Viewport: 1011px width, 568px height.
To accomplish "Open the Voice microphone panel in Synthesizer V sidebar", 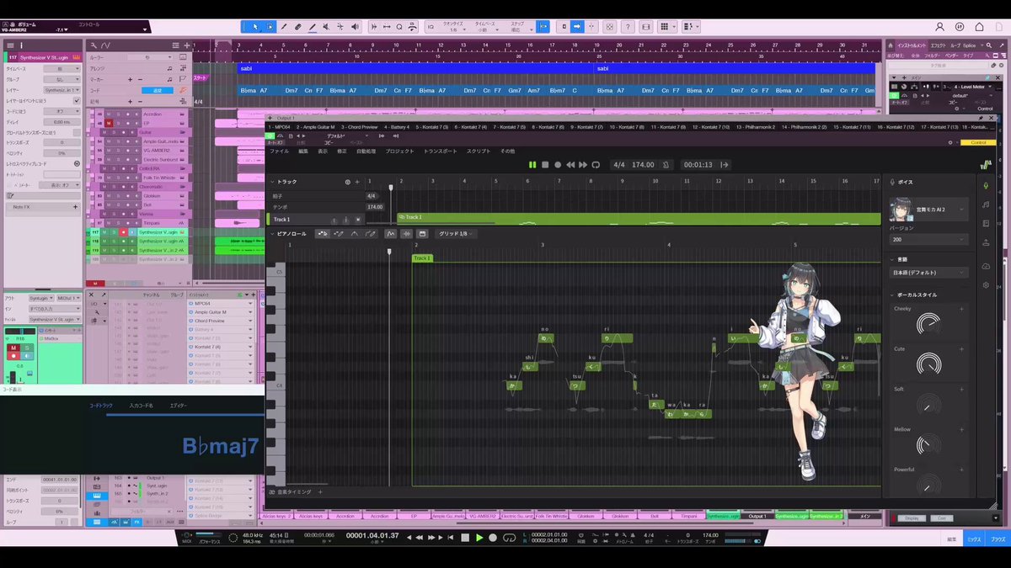I will [x=986, y=186].
